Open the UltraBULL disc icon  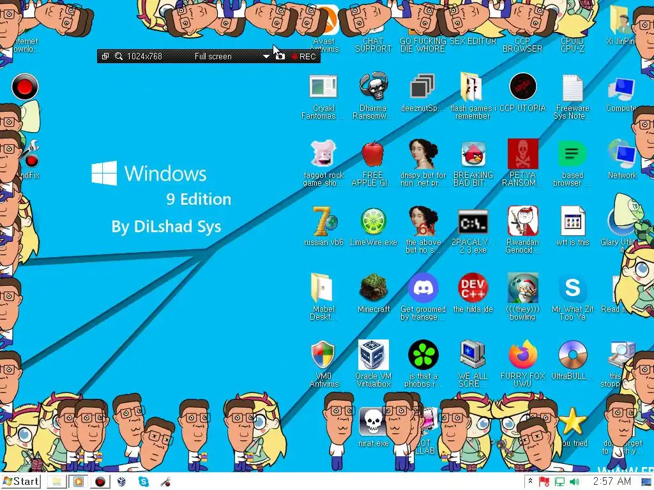pos(572,355)
